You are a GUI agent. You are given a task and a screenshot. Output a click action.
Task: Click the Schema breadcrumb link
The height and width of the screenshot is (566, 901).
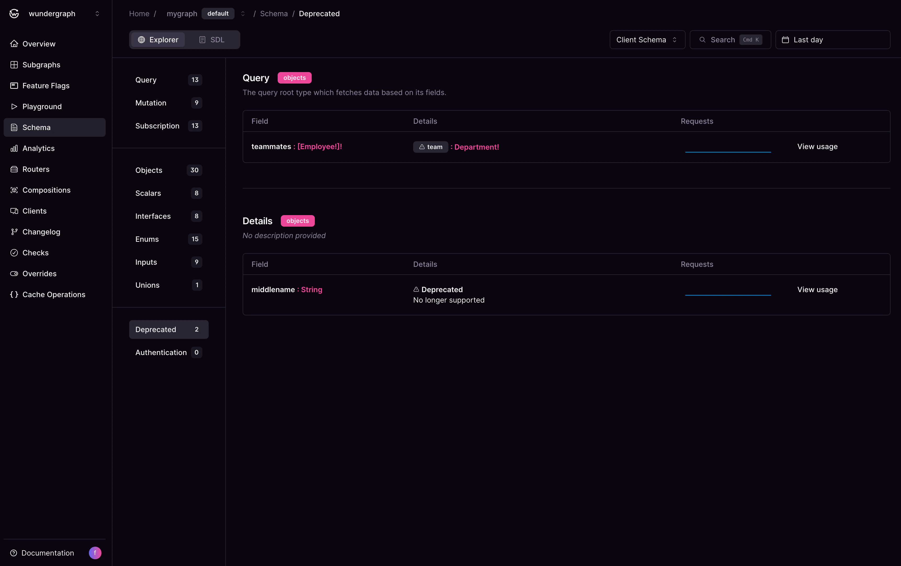tap(273, 14)
